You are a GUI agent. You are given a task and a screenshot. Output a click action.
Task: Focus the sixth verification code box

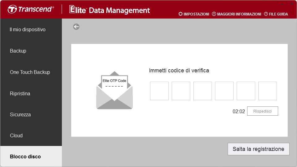click(x=267, y=91)
